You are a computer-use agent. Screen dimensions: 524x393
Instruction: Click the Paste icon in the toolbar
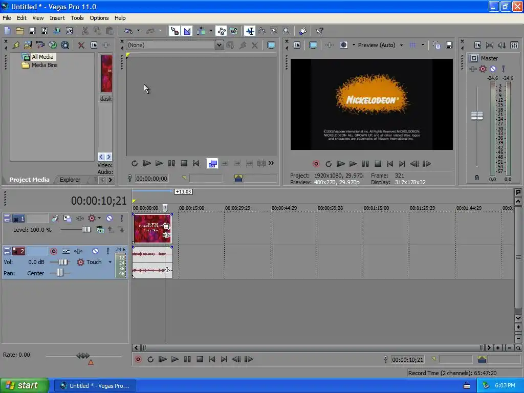click(x=110, y=31)
